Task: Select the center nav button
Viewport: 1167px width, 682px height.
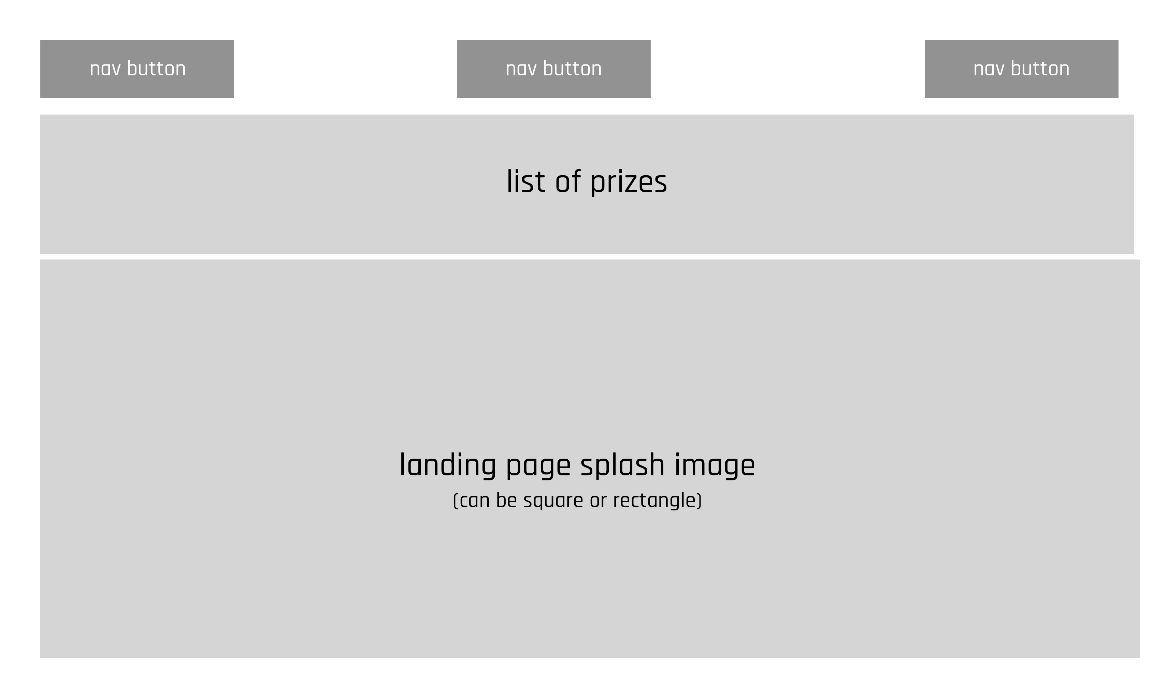Action: 553,69
